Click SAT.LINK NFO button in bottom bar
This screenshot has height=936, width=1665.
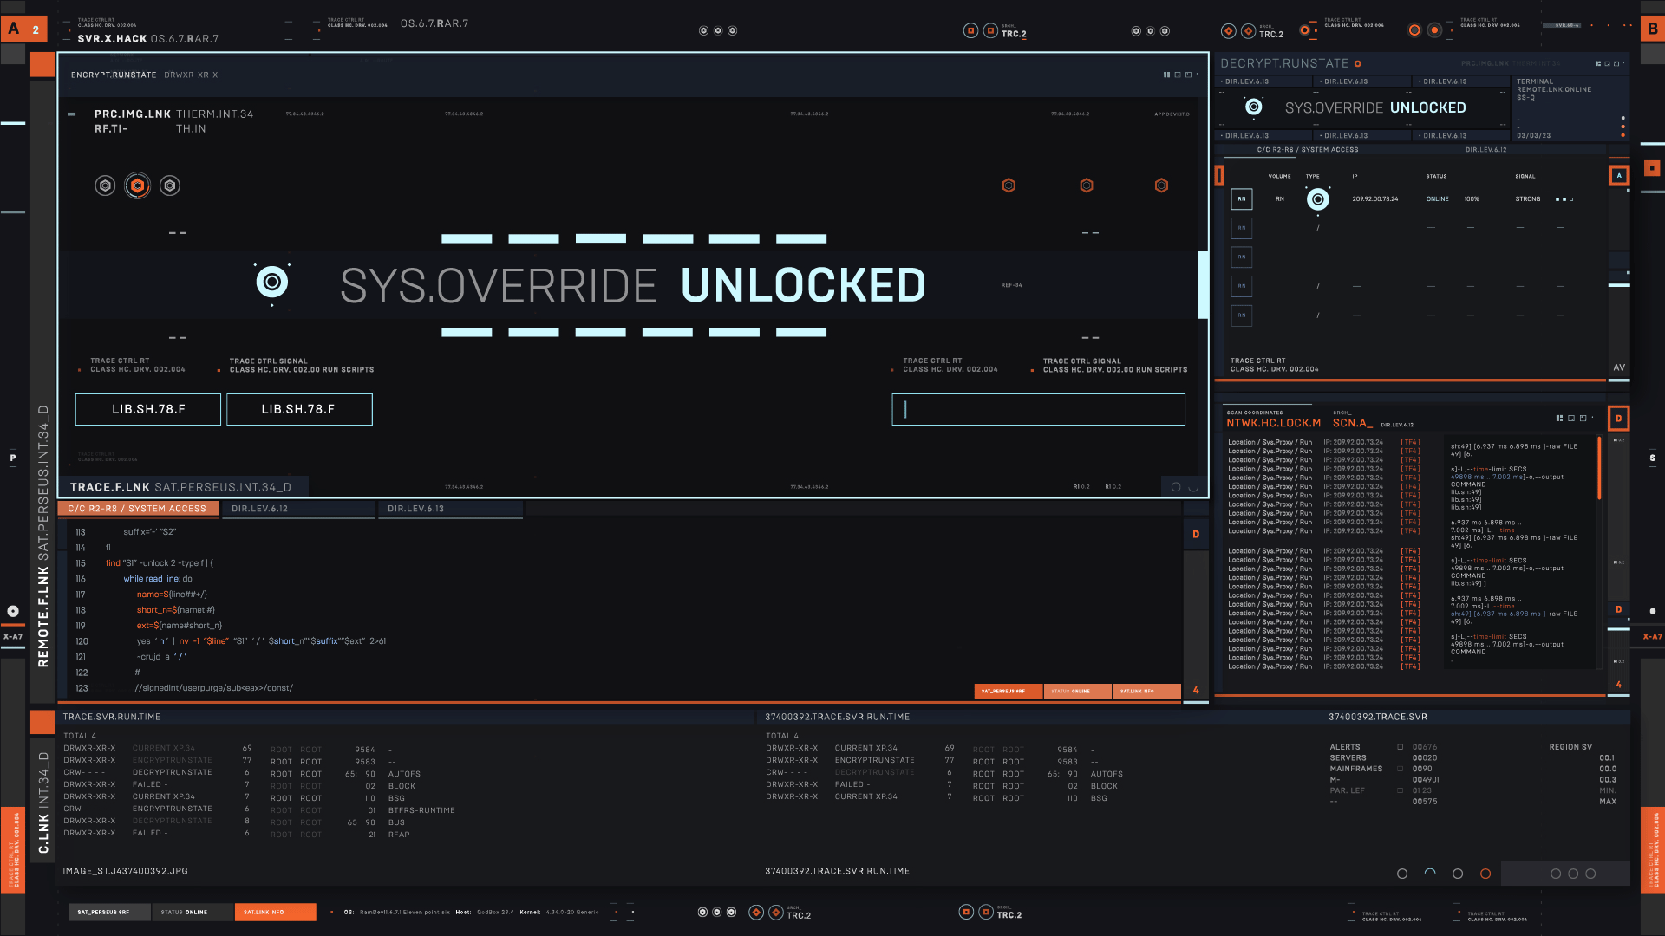[275, 912]
